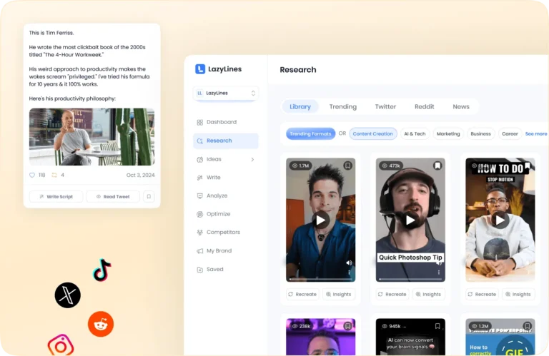Switch to the Trending tab

click(x=343, y=107)
